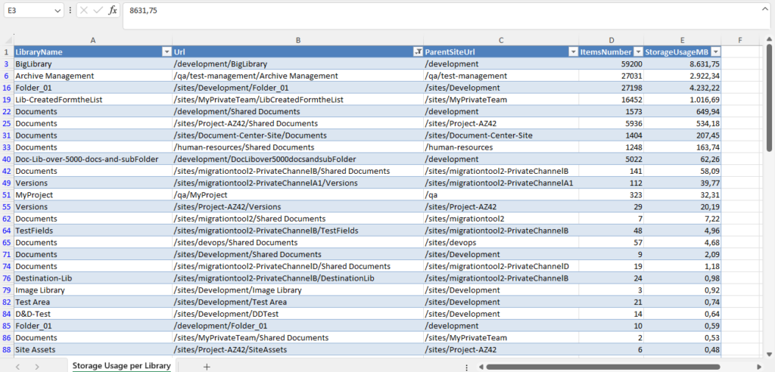Screen dimensions: 775x372
Task: Go to the previous sheet tab arrow
Action: tap(18, 367)
